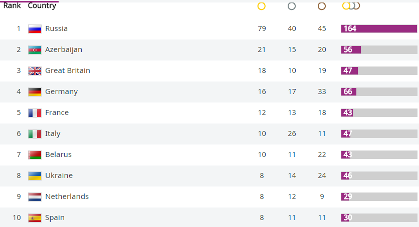Sort by the Rank column header
This screenshot has width=419, height=227.
click(x=12, y=5)
